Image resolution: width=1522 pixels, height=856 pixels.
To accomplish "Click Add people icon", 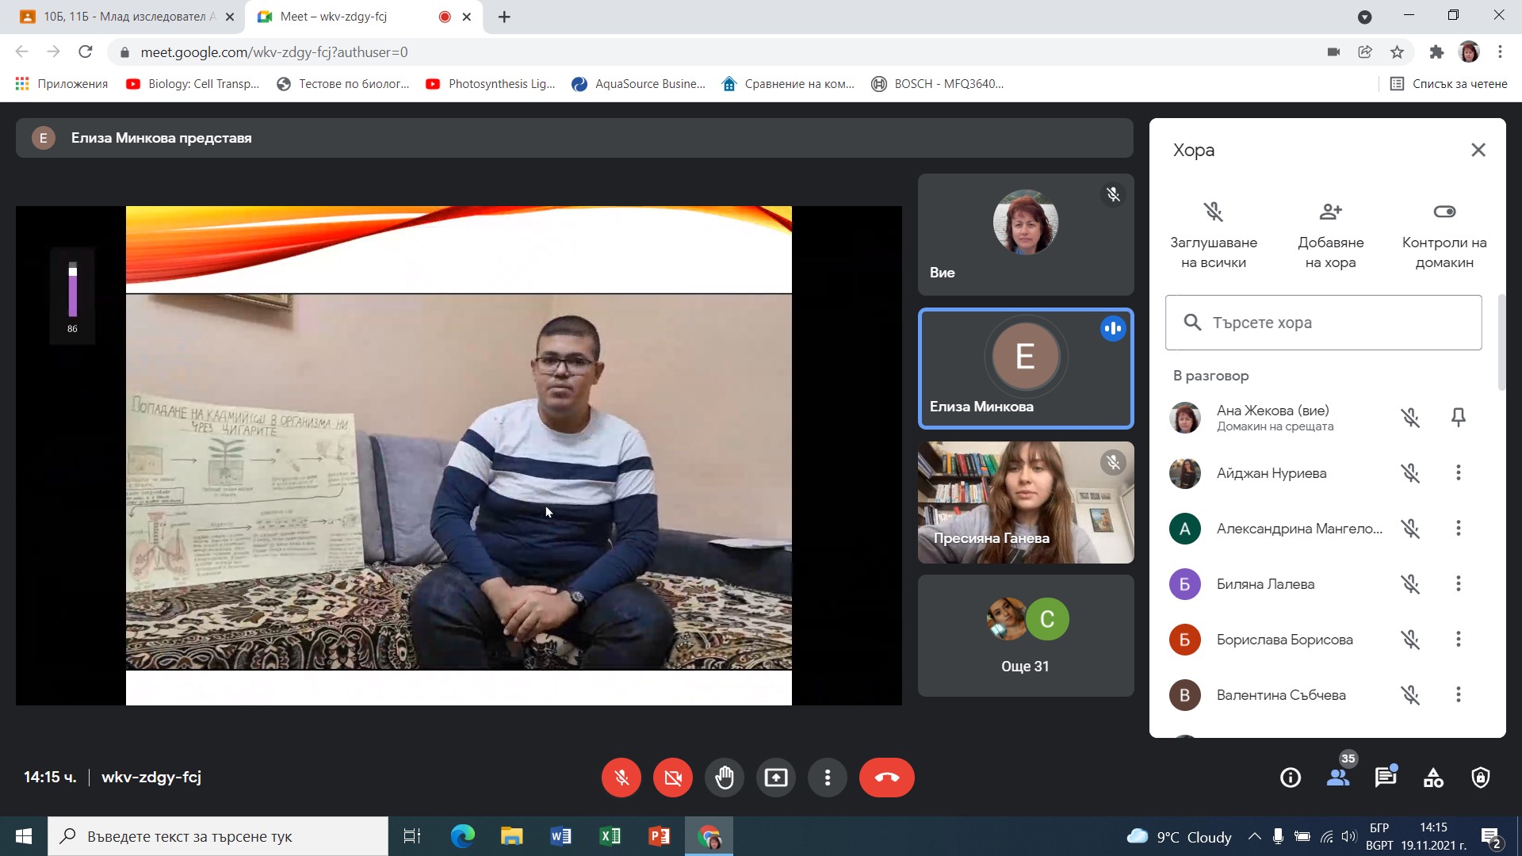I will pos(1330,212).
